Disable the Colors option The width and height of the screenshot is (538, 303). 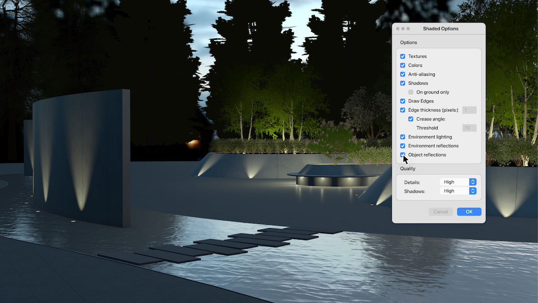point(403,65)
